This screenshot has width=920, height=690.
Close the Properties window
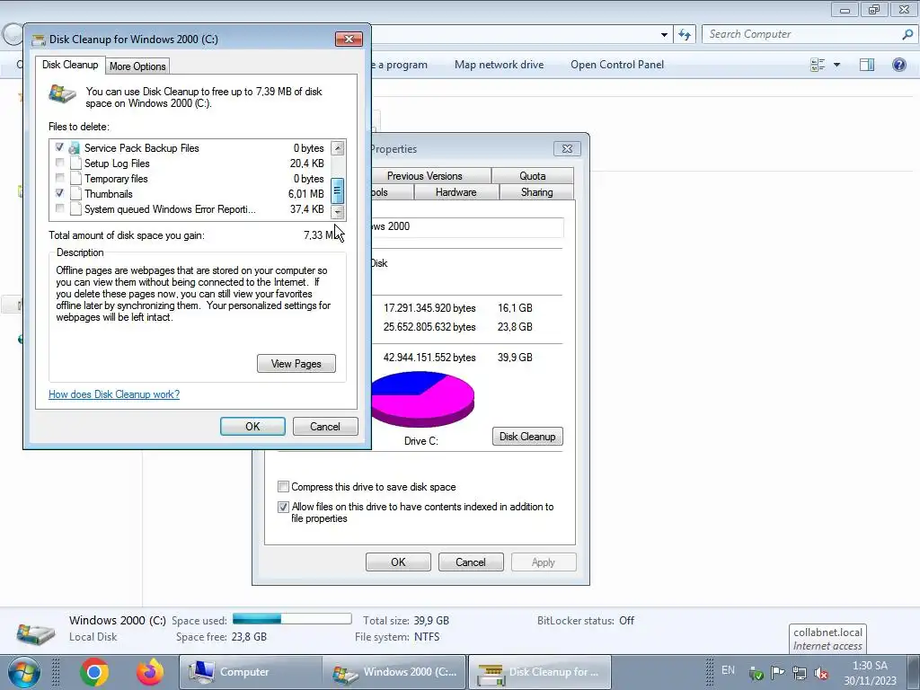[568, 149]
